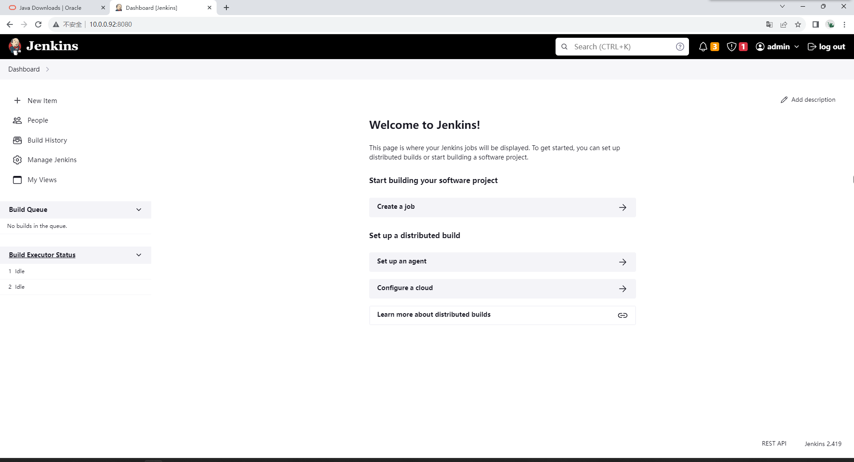The image size is (854, 462).
Task: Open the Build Executor Status link
Action: [x=42, y=255]
